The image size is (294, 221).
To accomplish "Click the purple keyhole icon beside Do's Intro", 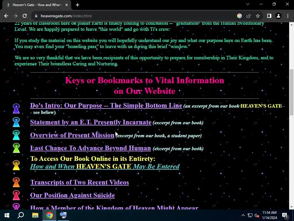I will point(16,108).
